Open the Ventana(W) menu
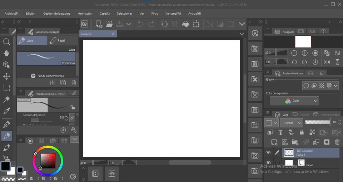 pos(173,14)
